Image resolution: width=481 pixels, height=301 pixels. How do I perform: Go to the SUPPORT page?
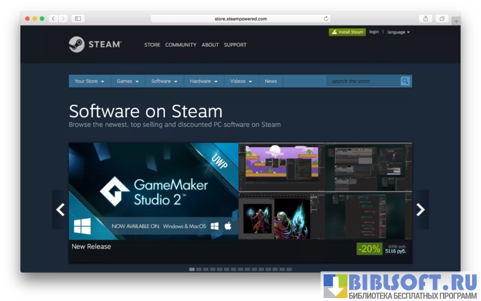click(x=235, y=45)
